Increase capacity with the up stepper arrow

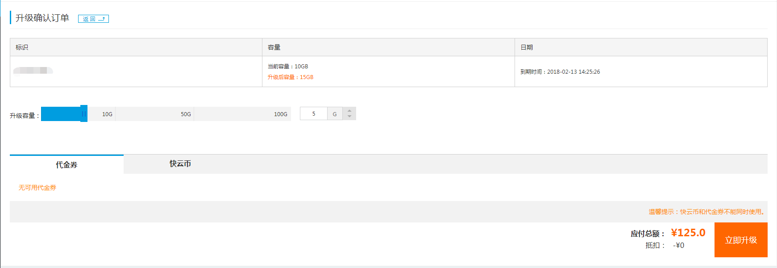pos(349,111)
